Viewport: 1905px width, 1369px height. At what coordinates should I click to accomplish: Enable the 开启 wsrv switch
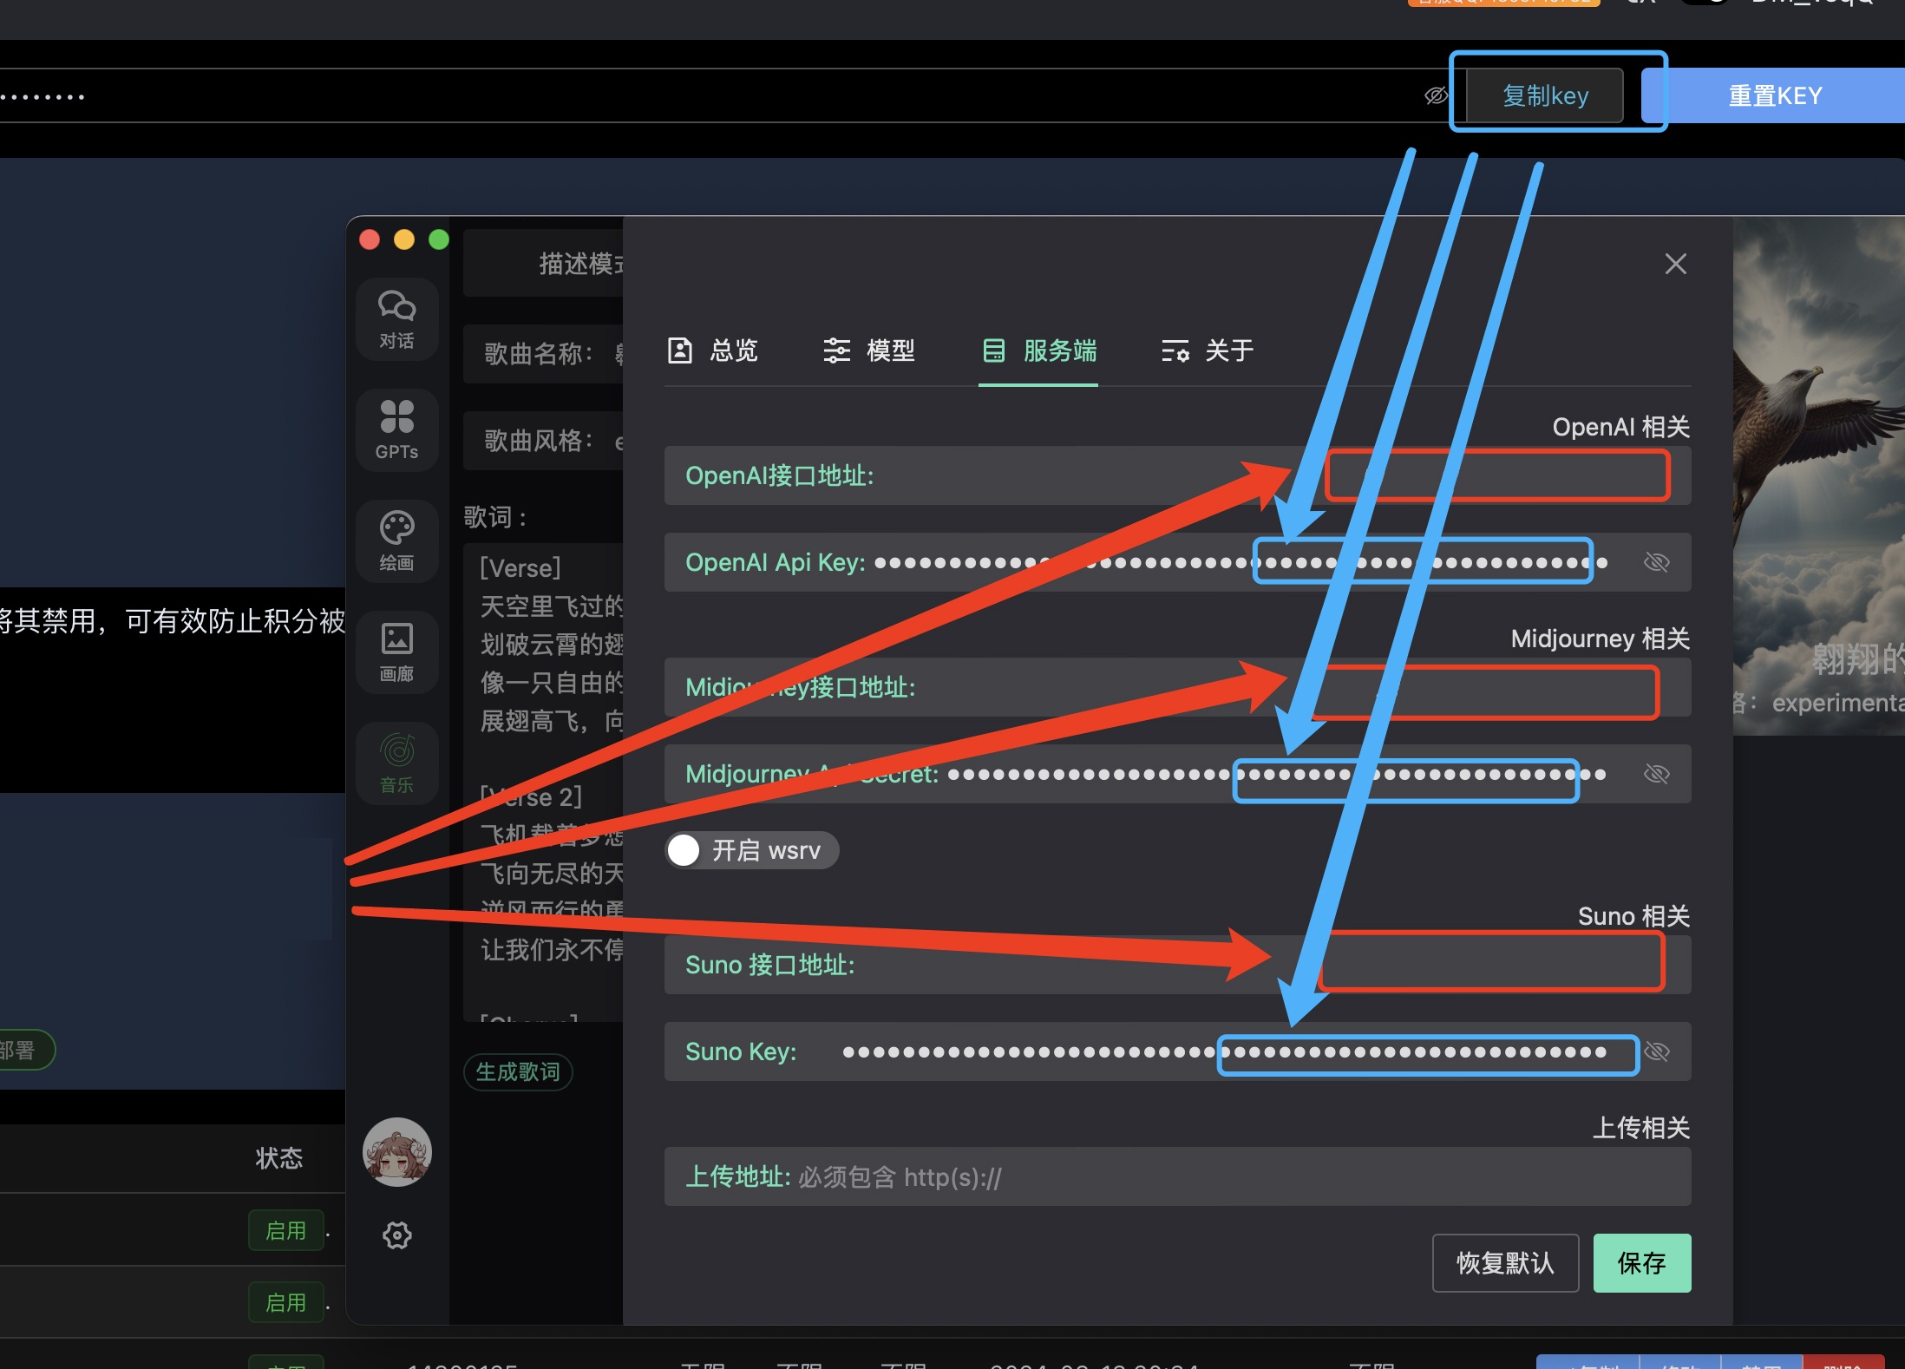coord(751,850)
